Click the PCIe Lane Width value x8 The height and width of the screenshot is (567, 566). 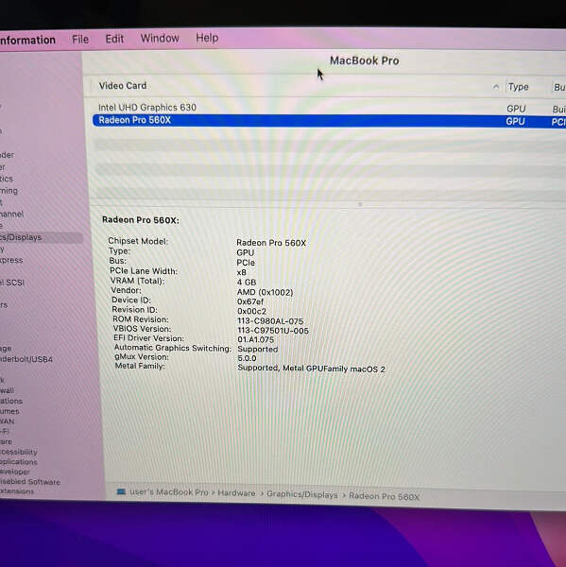coord(242,272)
